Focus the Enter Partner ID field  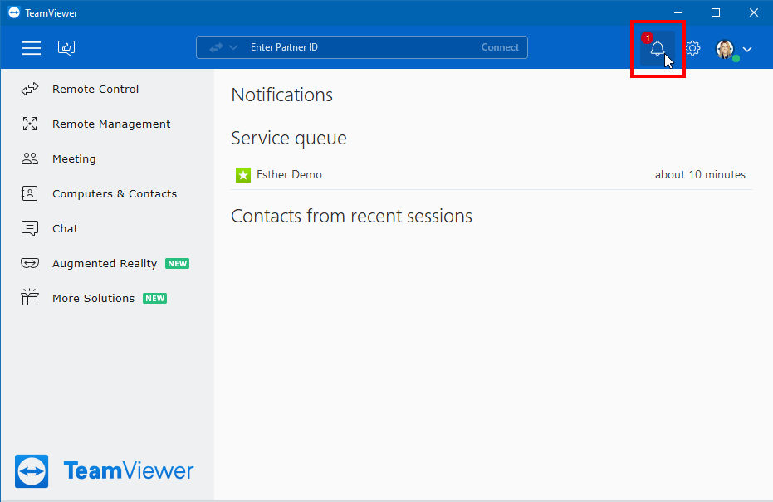coord(362,47)
